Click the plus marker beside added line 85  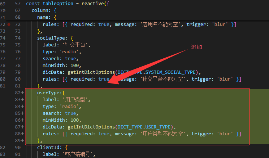tap(22, 113)
